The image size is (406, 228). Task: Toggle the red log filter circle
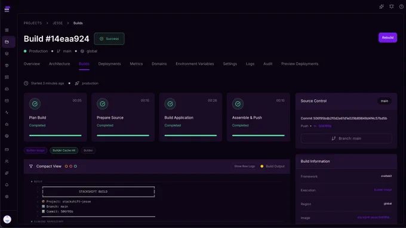(70, 167)
